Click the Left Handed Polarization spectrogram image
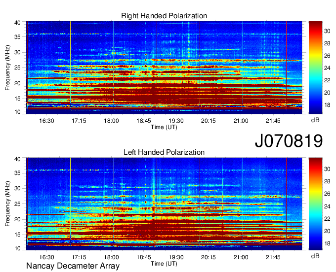Screen dimensions: 336x272 164,204
